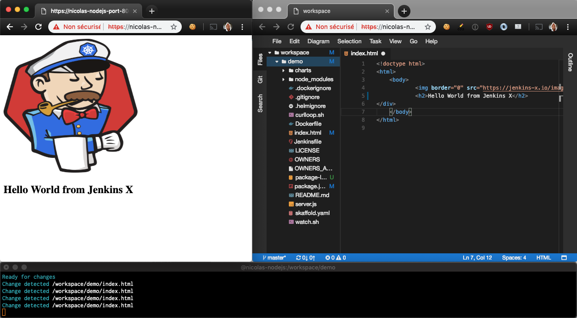Change language mode from HTML in status bar
577x318 pixels.
[x=544, y=258]
